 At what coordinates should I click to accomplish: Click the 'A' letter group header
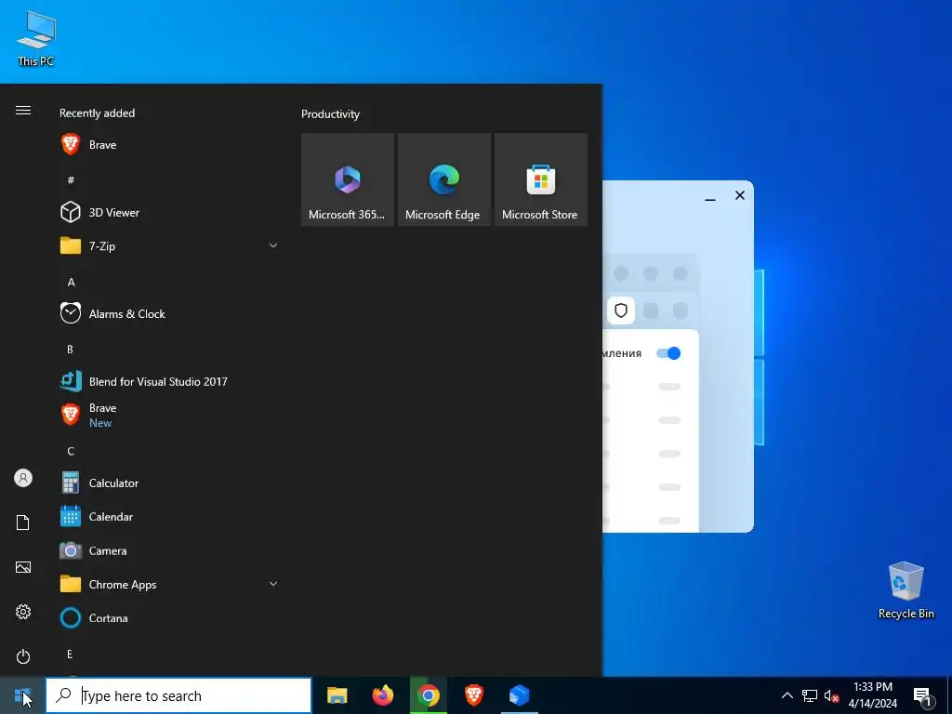tap(71, 282)
